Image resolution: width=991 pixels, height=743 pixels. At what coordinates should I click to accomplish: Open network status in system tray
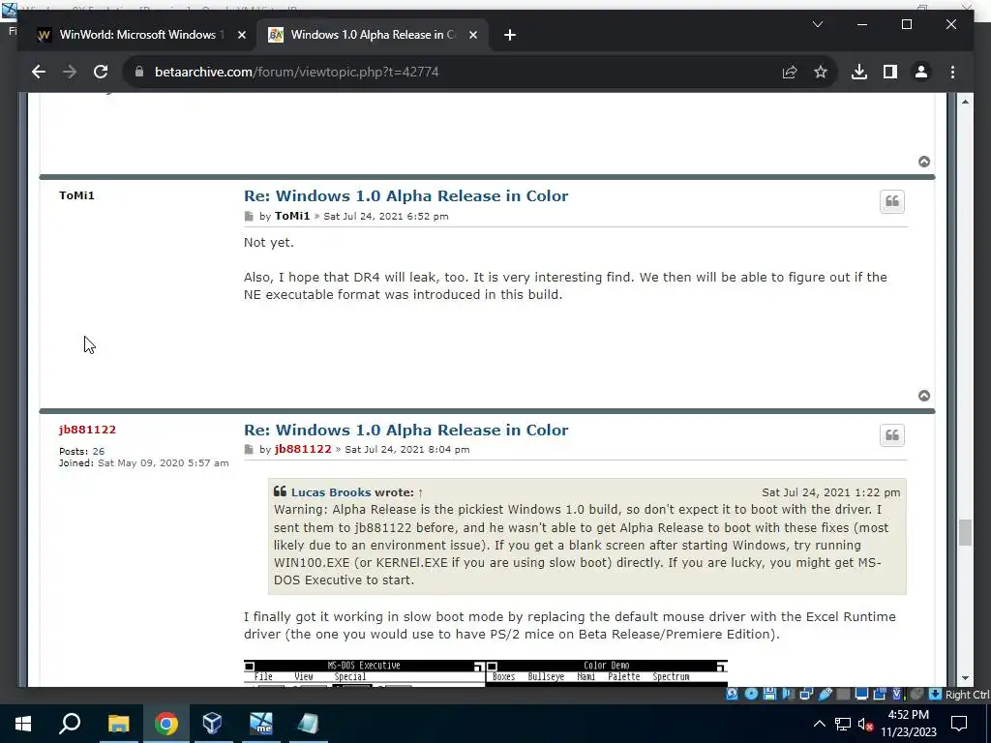click(843, 724)
